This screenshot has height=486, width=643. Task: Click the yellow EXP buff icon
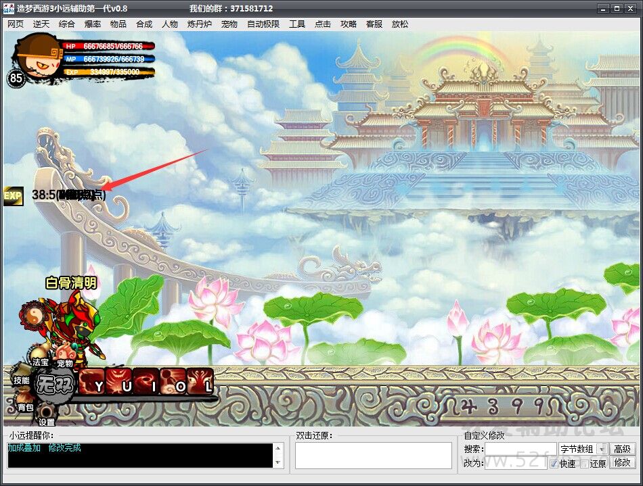click(13, 196)
